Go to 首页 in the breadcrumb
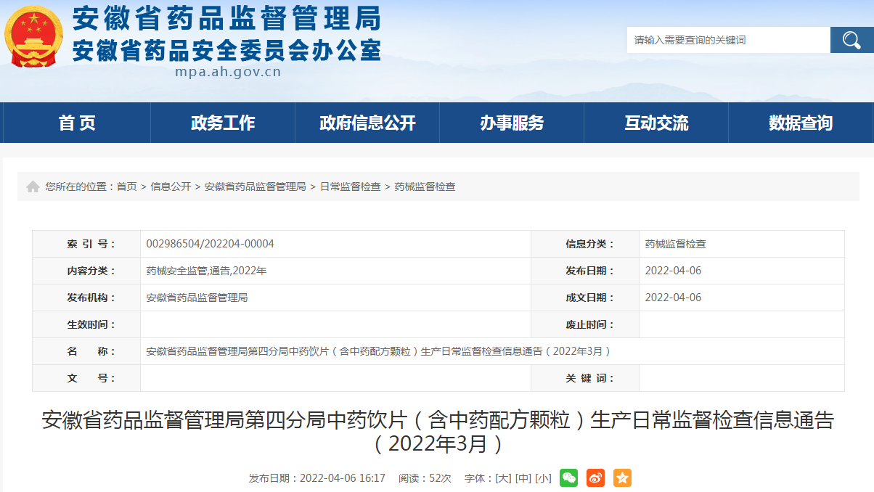The width and height of the screenshot is (874, 492). tap(126, 186)
